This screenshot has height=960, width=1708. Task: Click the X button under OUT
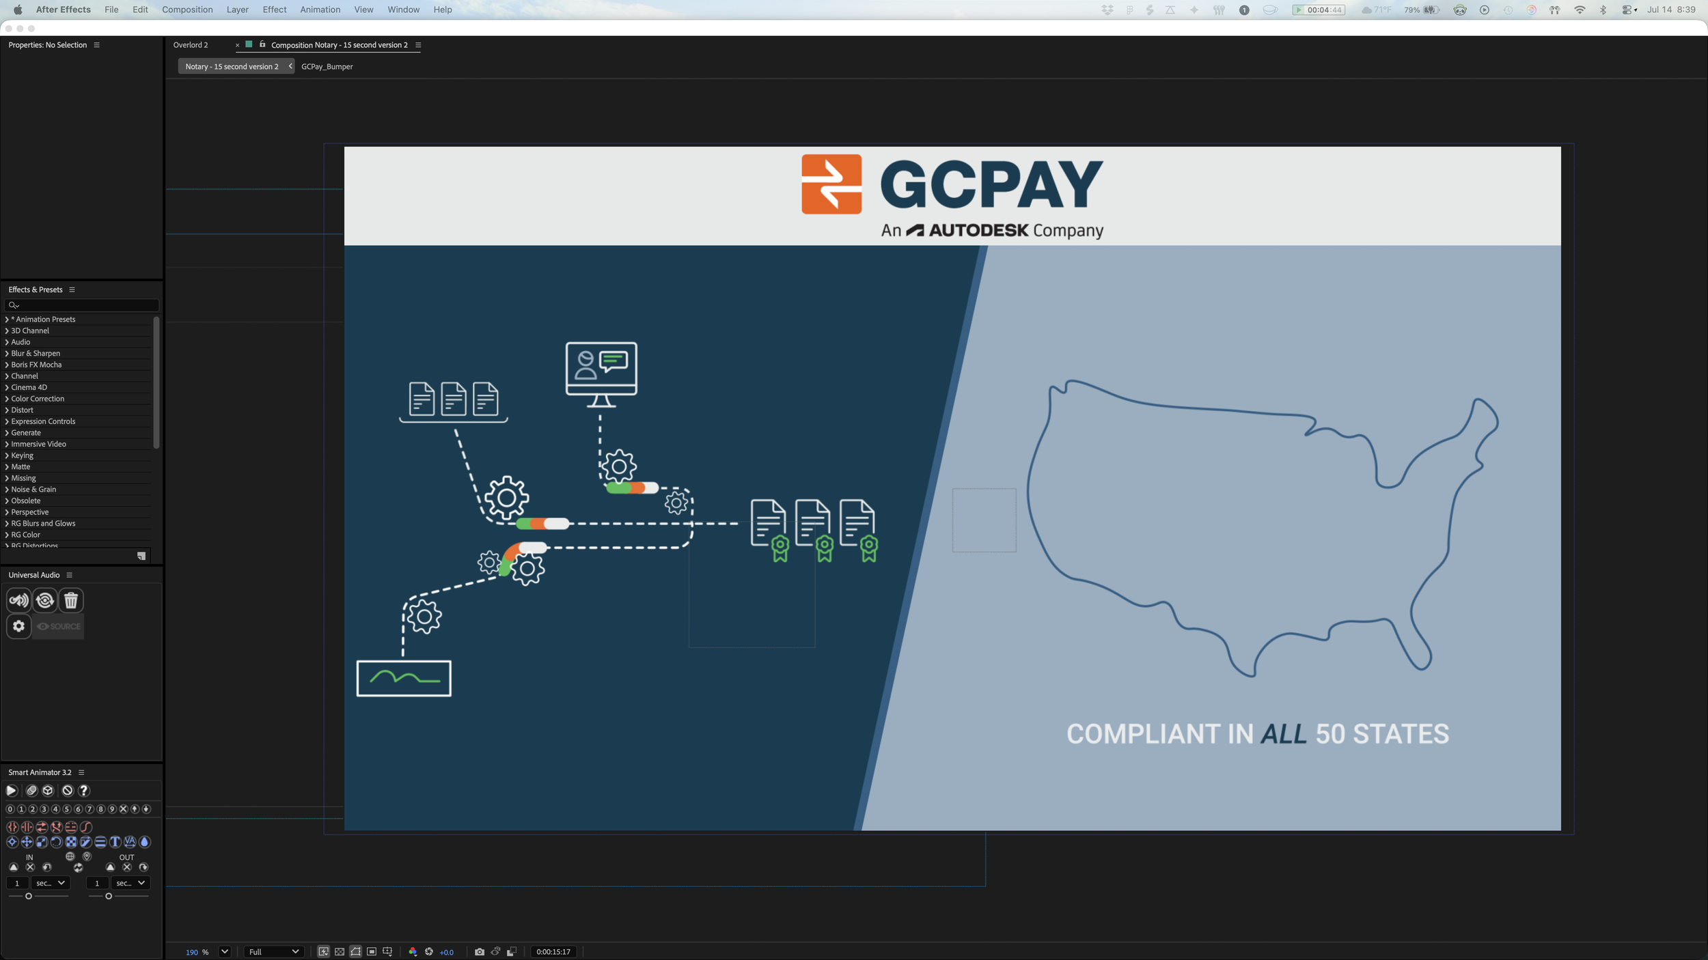pyautogui.click(x=127, y=867)
